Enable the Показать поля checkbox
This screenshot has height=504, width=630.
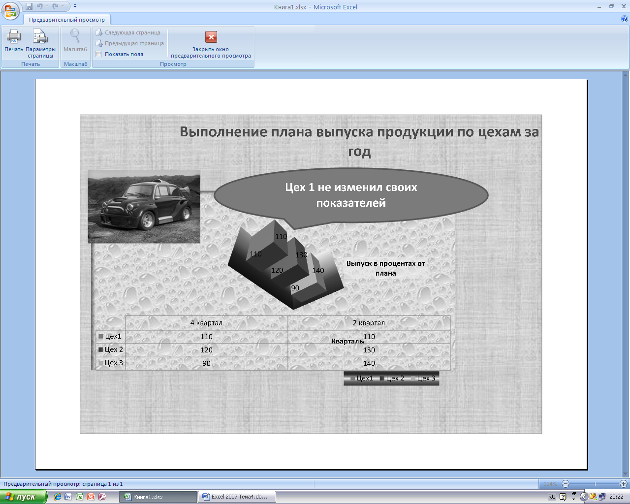pos(99,54)
